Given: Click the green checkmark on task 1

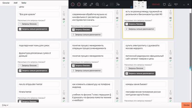Looking at the screenshot, I should [x=64, y=22].
